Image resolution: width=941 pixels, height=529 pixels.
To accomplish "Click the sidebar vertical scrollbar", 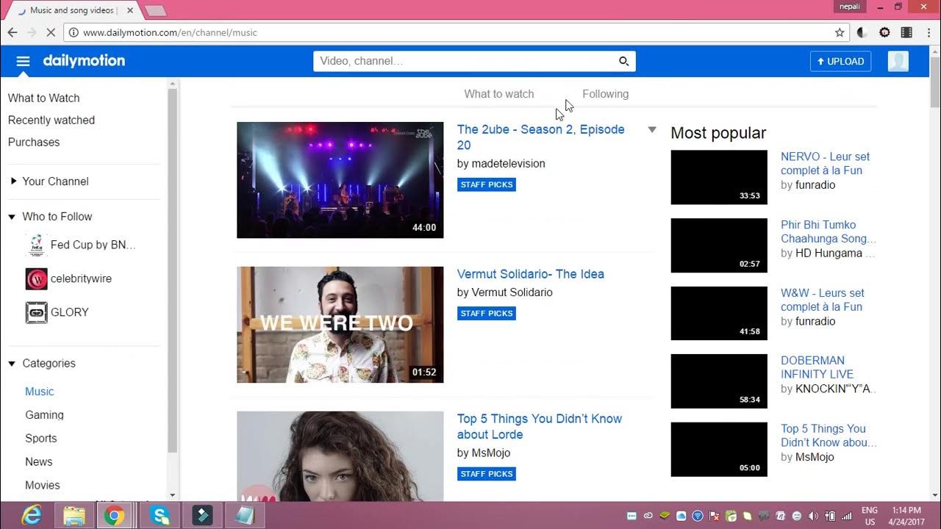I will point(173,272).
